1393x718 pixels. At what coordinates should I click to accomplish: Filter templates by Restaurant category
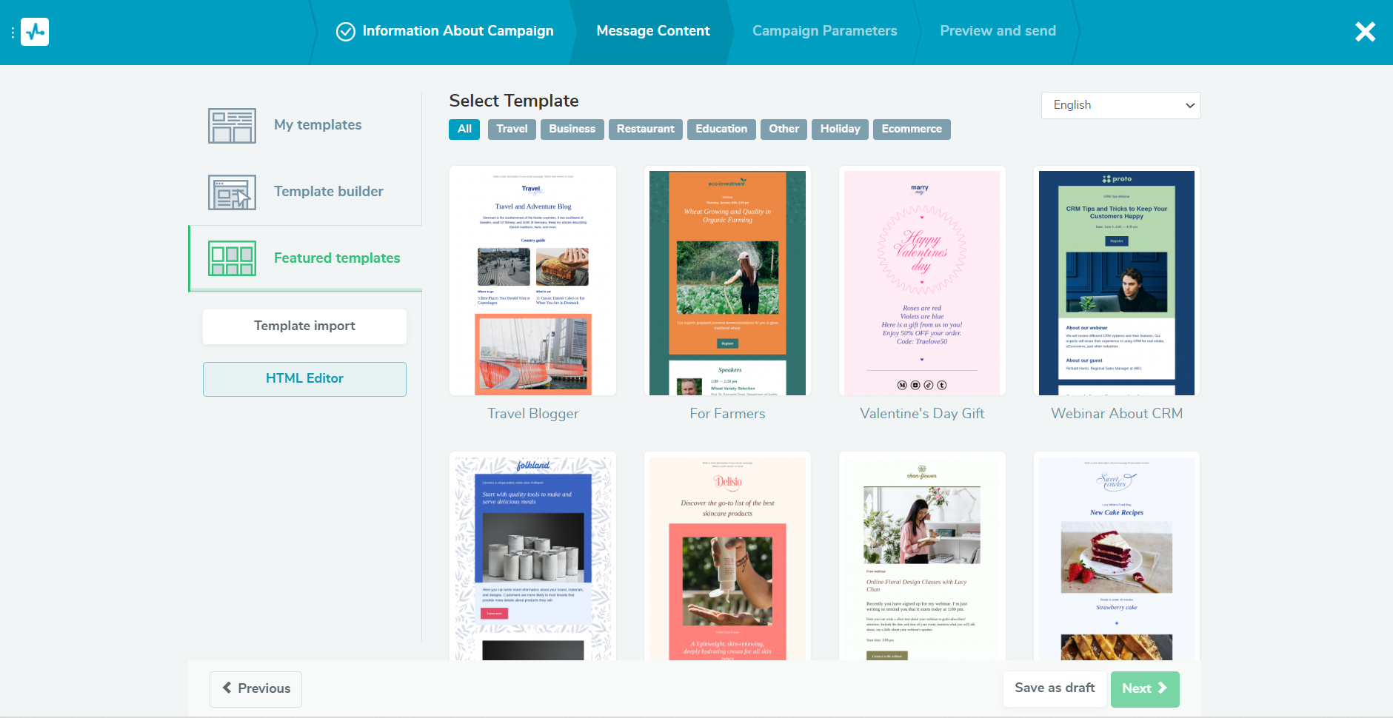[645, 129]
